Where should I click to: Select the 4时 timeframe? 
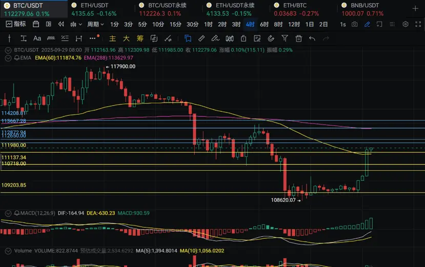pos(250,25)
